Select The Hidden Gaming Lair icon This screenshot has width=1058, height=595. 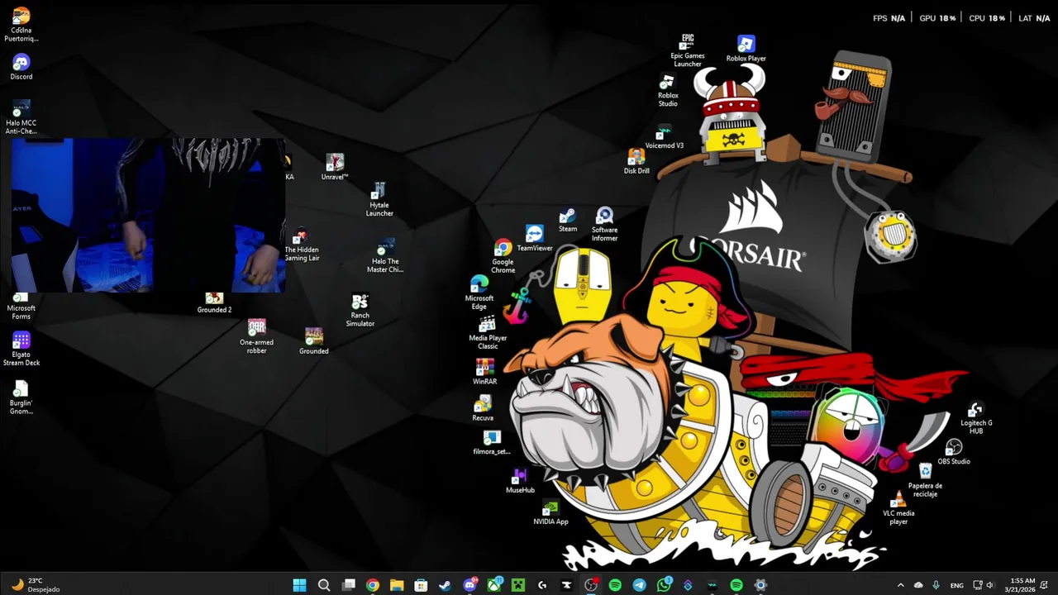pos(302,245)
